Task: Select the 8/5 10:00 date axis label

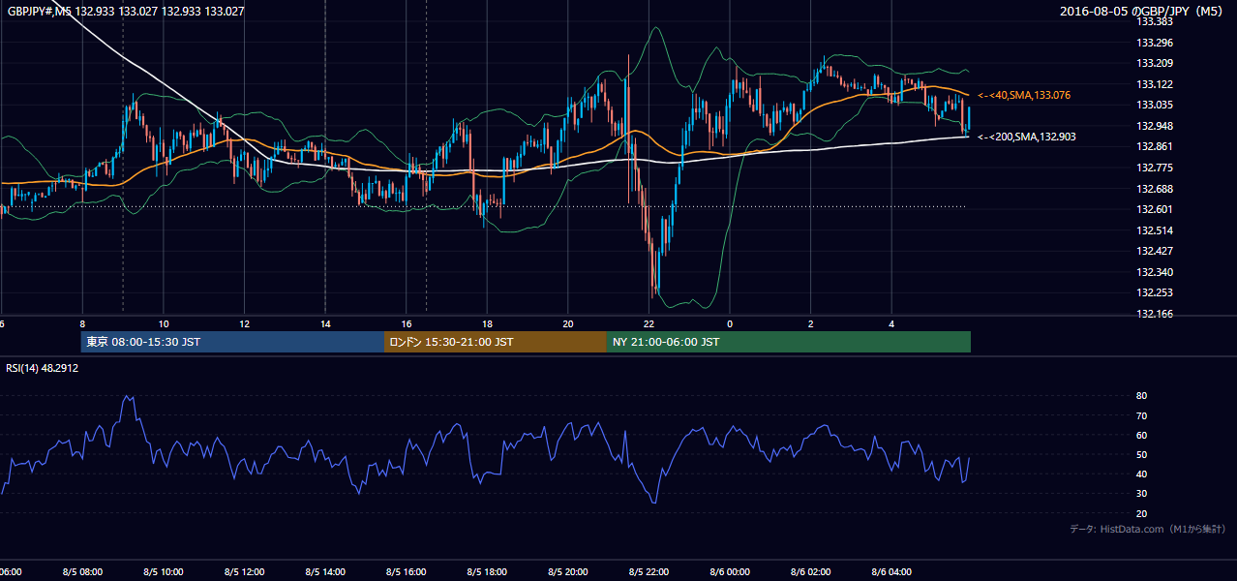Action: coord(164,571)
